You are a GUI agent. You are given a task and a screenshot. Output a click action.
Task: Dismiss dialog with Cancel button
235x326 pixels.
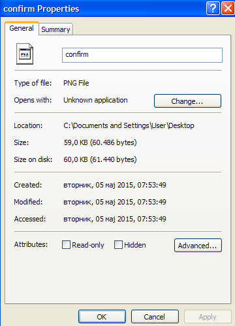(x=155, y=317)
